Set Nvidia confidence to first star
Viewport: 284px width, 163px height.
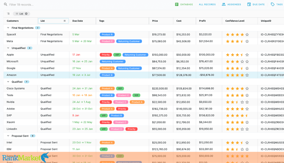(228, 102)
